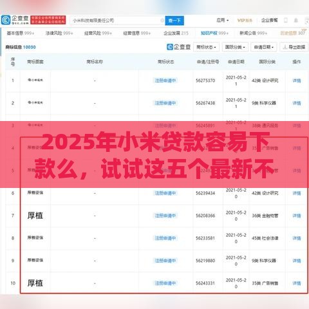Click the 35类 广告销售 cell in row 10
This screenshot has height=309, width=309.
[265, 283]
